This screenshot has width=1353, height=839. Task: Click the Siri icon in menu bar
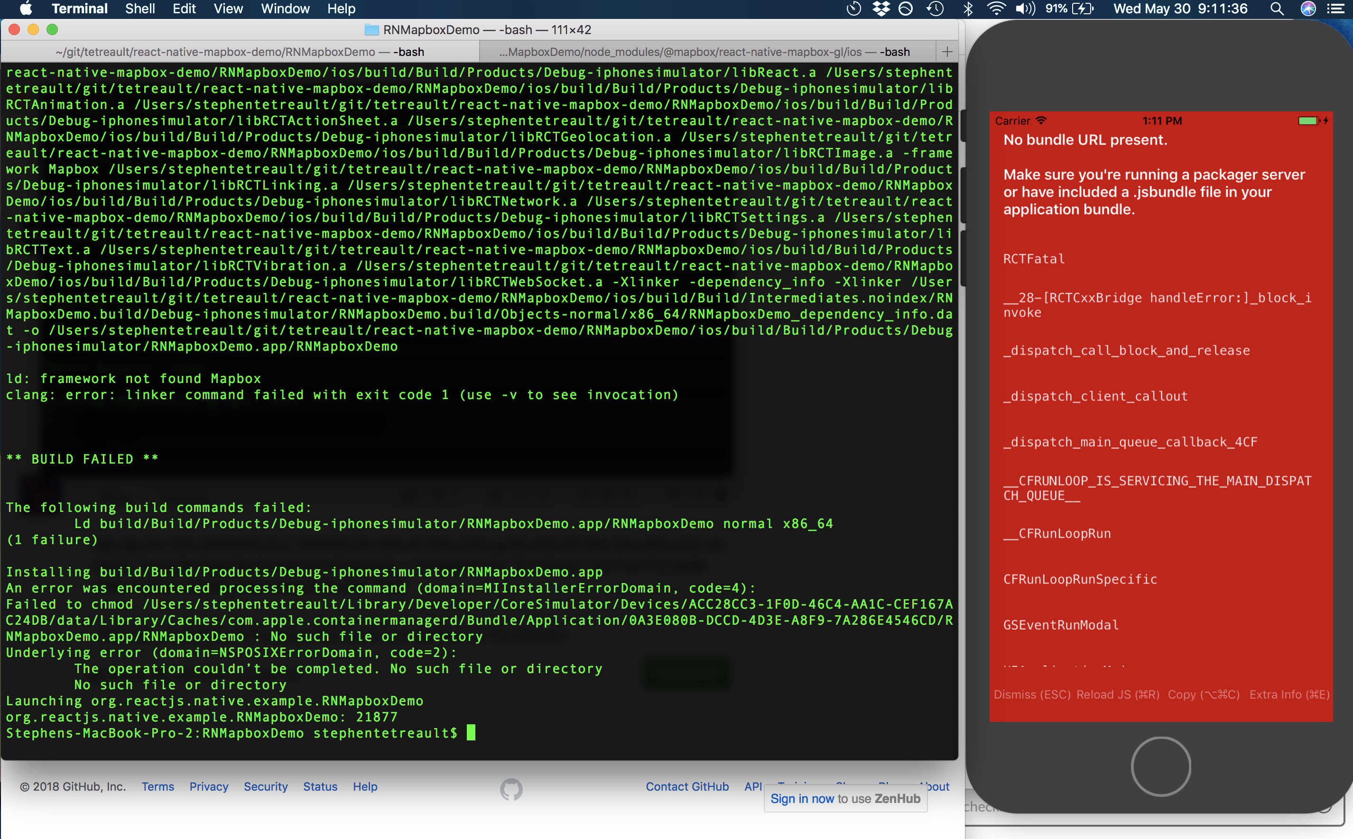[1308, 9]
